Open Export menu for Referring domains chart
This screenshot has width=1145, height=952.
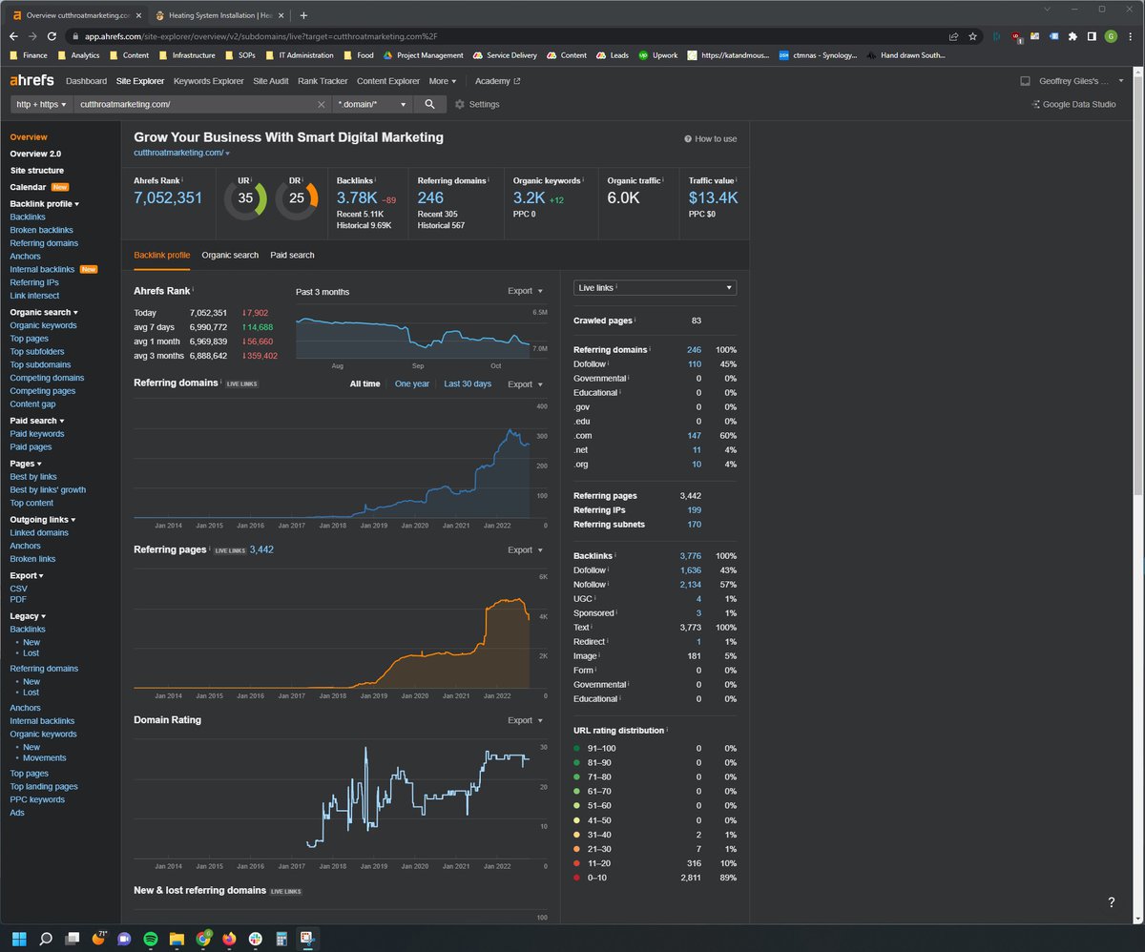525,384
